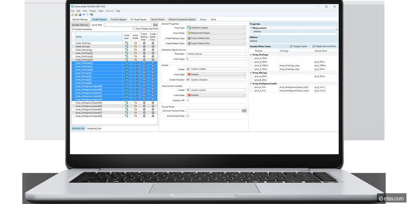This screenshot has height=204, width=408.
Task: Click Create Backup Copy icon for Scalar_ManyCopy
Action: coord(144,49)
